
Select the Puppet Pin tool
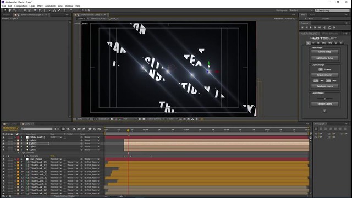pyautogui.click(x=71, y=10)
